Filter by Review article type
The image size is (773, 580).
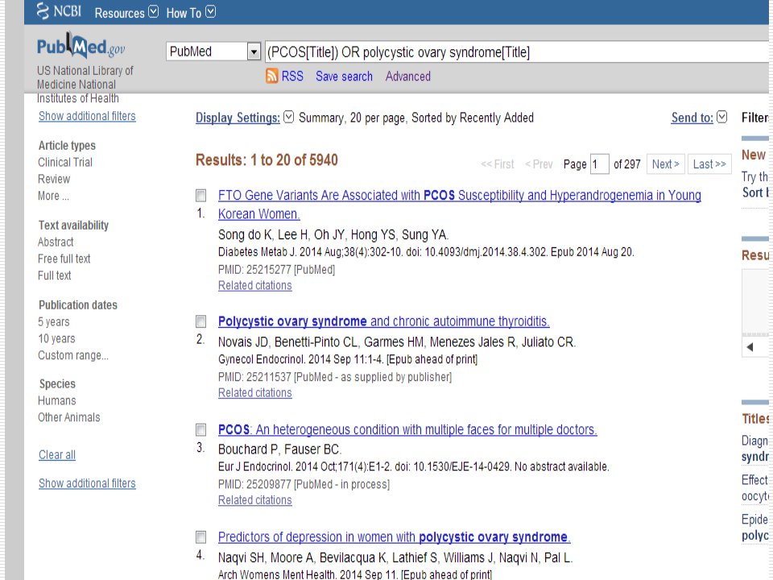(54, 179)
